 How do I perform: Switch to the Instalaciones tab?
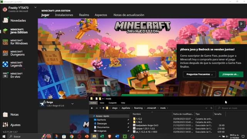coord(64,15)
